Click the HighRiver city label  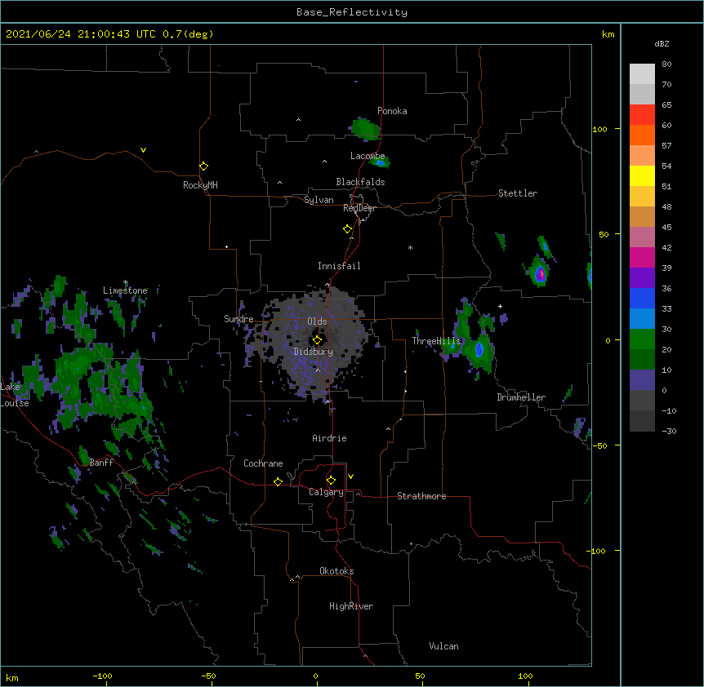tap(351, 606)
